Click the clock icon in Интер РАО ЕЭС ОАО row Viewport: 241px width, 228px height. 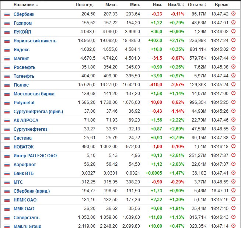click(233, 155)
